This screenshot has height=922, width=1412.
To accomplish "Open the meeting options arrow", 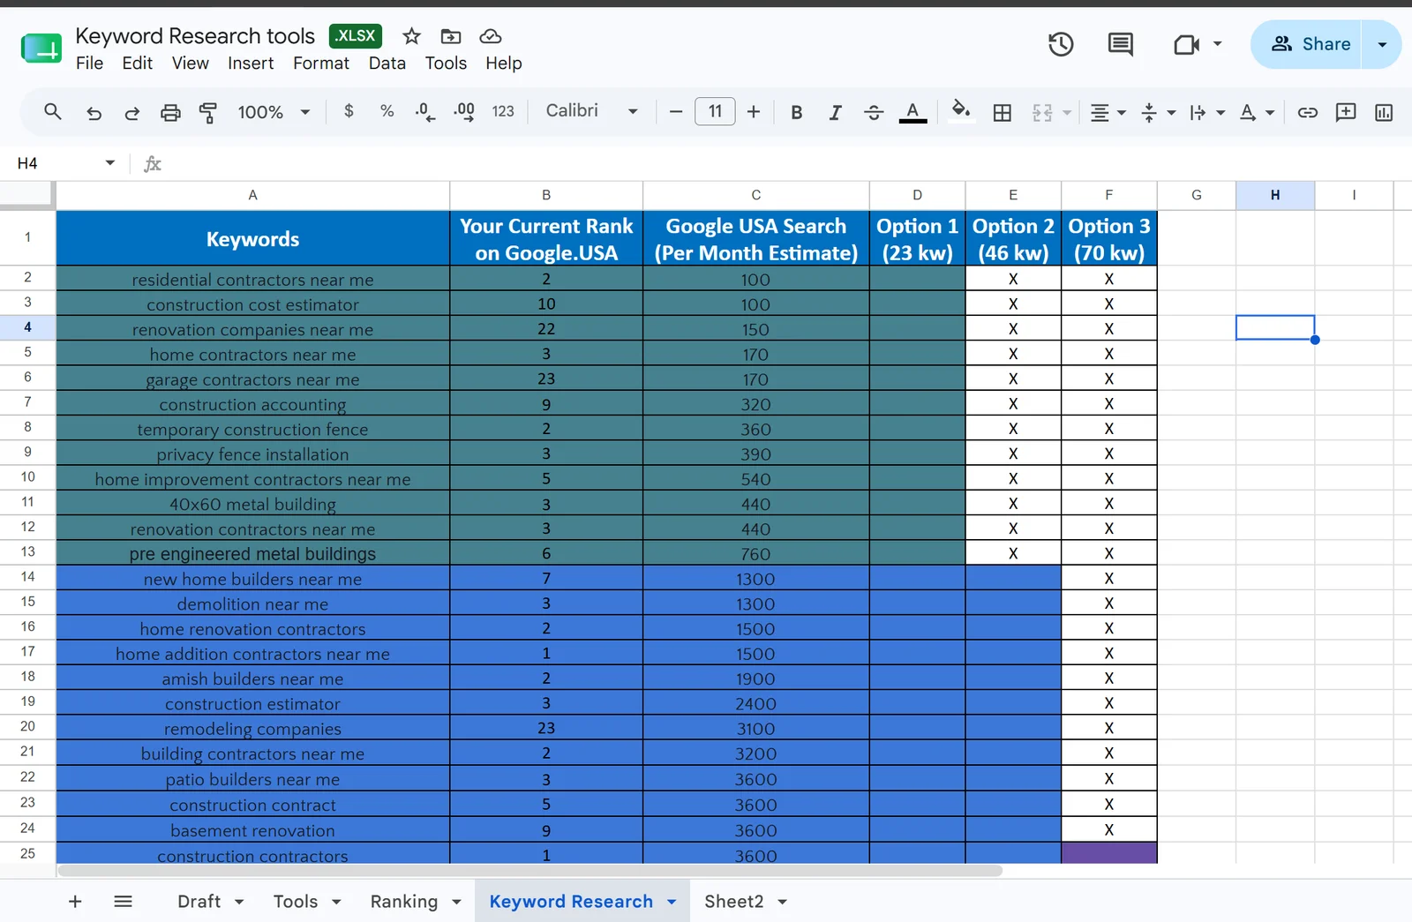I will pos(1218,44).
